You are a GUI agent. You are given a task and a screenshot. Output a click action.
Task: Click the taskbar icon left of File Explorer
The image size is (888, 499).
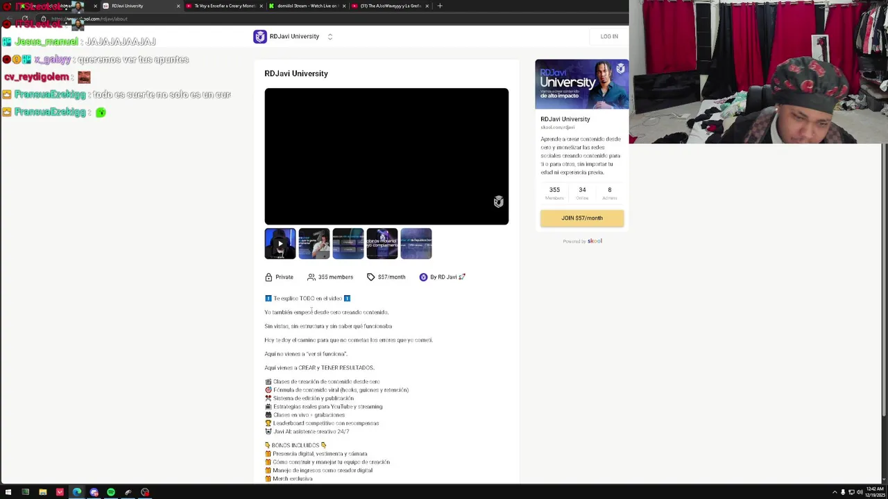point(25,492)
